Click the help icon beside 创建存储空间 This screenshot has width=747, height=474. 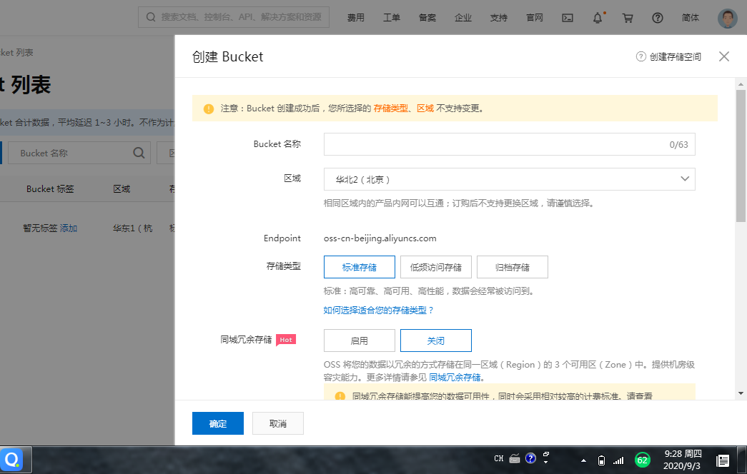[x=640, y=56]
